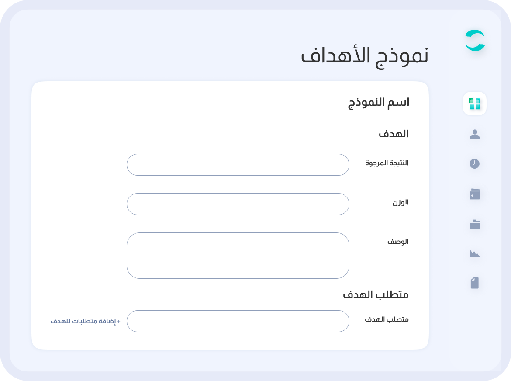The width and height of the screenshot is (511, 381).
Task: Click the النتيجة المرجوة field label
Action: coord(387,163)
